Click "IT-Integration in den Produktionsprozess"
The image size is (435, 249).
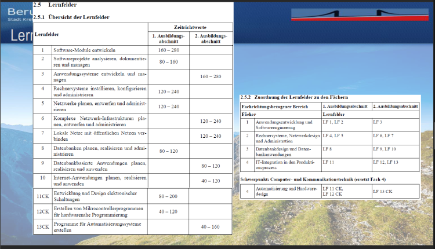(285, 165)
